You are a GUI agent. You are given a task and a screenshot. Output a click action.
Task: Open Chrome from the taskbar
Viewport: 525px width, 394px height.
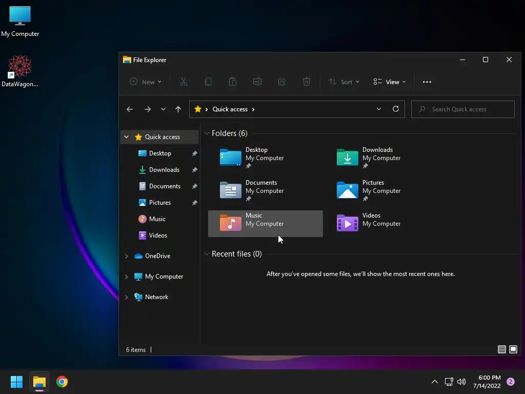click(x=62, y=382)
